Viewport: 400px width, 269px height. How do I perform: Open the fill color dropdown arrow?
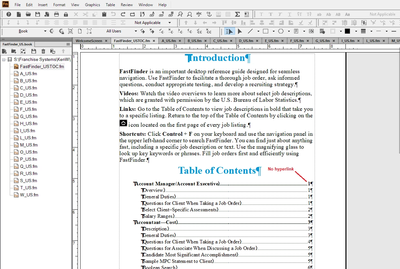(356, 31)
